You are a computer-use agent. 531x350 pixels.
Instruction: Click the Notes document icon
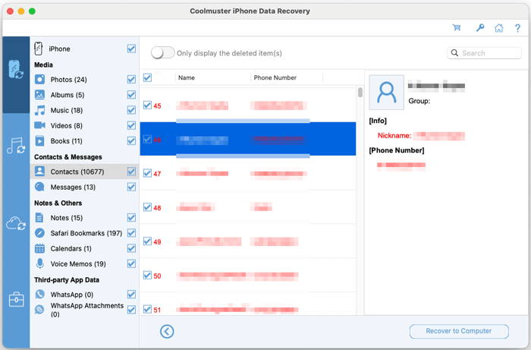pos(39,218)
